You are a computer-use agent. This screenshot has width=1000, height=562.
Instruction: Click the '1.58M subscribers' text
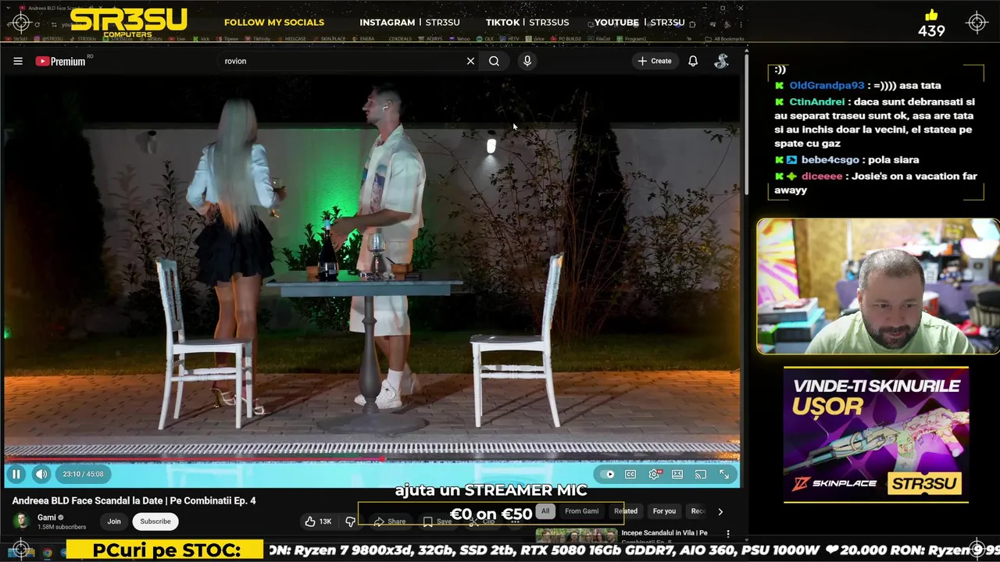62,527
